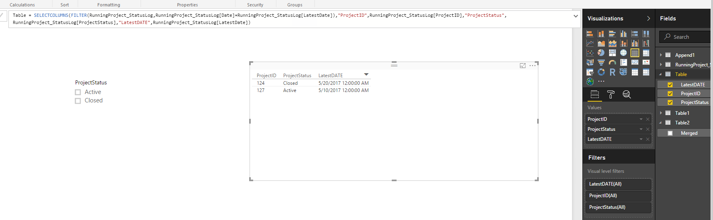This screenshot has width=713, height=220.
Task: Select the Donut chart visualization
Action: coord(601,72)
